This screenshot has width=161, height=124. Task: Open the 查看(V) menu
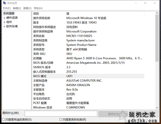coord(27,8)
